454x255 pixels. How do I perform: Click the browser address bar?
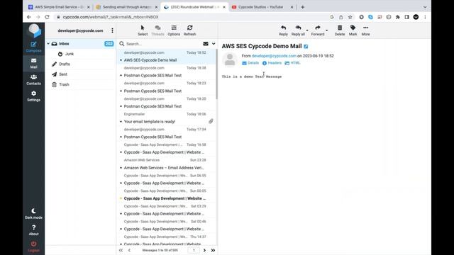191,17
